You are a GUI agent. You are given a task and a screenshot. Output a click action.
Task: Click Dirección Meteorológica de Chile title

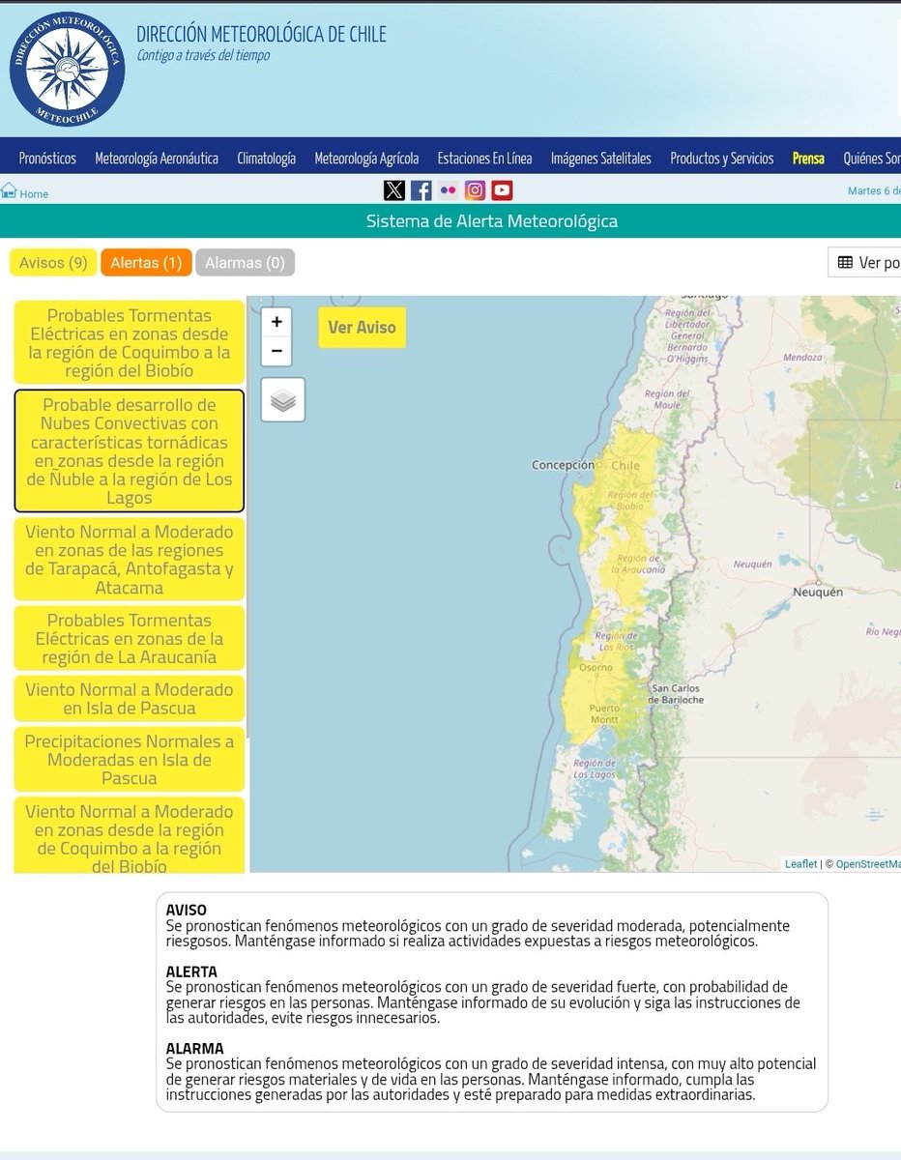click(261, 35)
